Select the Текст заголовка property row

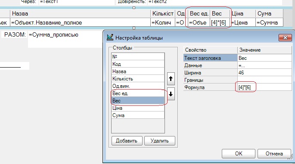point(210,58)
